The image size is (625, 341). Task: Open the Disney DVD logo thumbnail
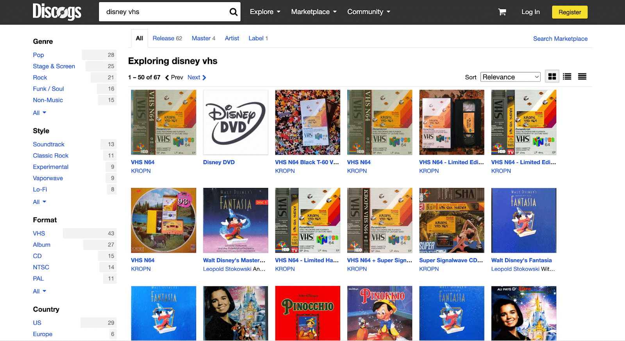click(236, 122)
